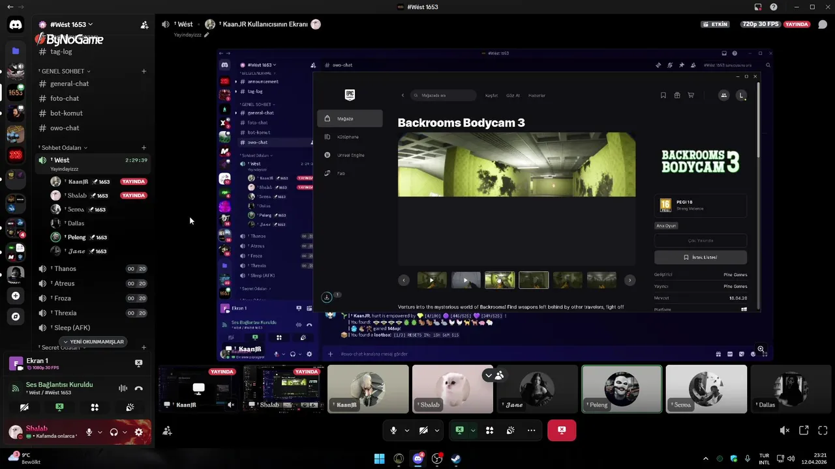
Task: Open help question mark icon
Action: [x=774, y=7]
